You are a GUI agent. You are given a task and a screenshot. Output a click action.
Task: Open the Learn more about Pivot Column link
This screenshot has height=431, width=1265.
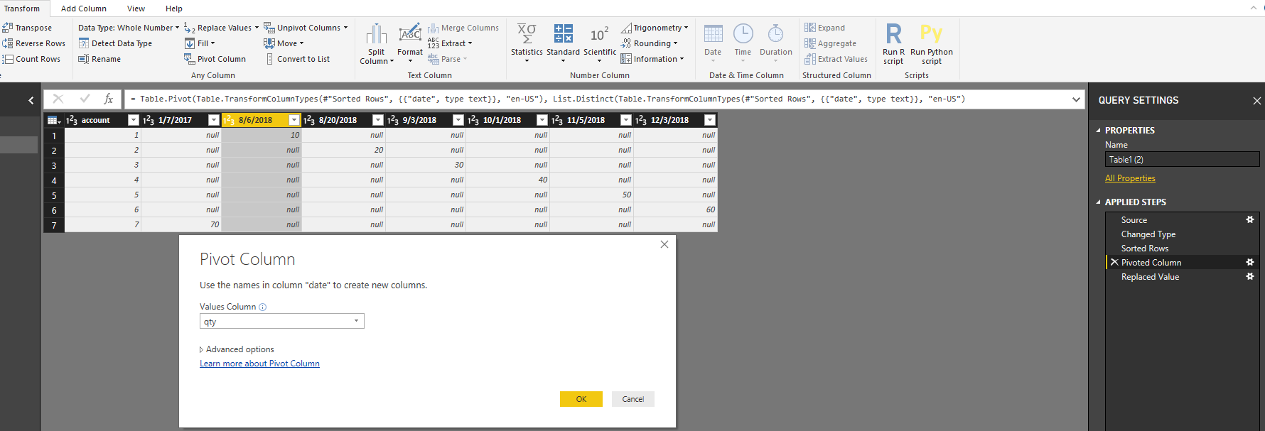[x=259, y=364]
